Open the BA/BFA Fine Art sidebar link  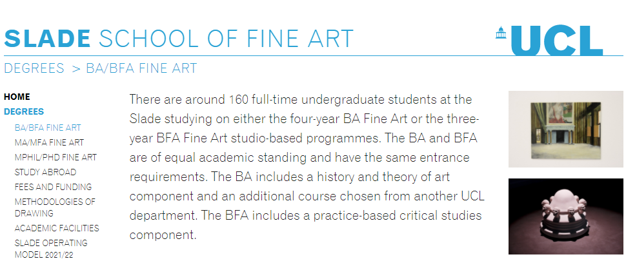tap(48, 128)
